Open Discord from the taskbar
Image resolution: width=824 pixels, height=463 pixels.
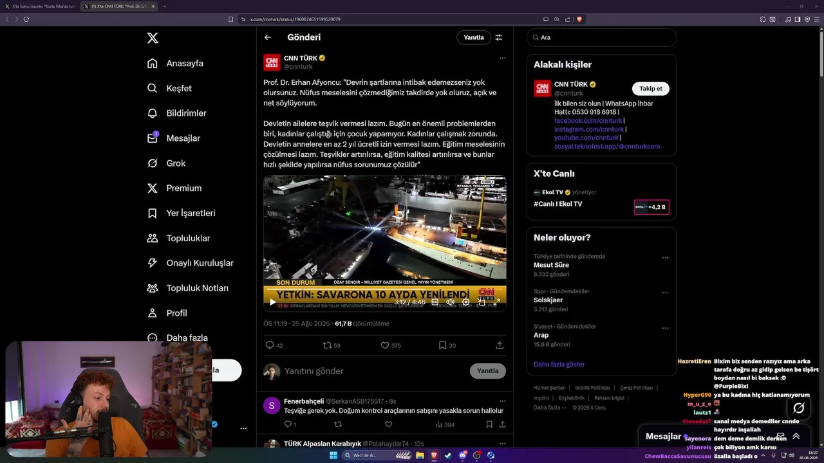(x=462, y=455)
